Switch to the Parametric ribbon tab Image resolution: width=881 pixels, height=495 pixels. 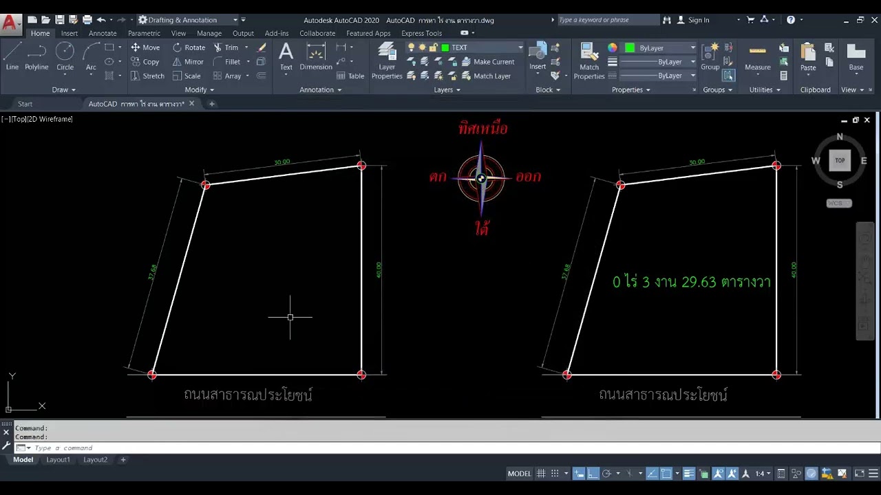(144, 33)
